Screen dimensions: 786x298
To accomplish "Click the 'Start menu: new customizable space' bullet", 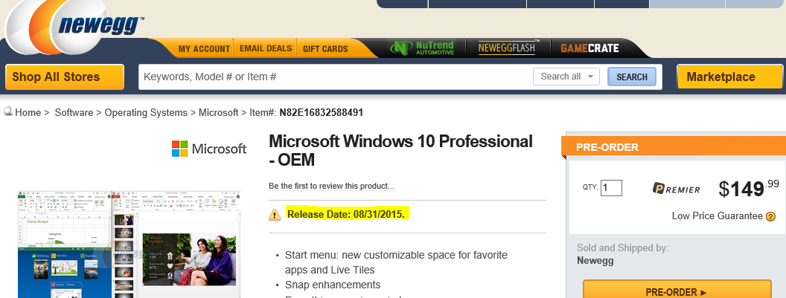I will pyautogui.click(x=396, y=262).
